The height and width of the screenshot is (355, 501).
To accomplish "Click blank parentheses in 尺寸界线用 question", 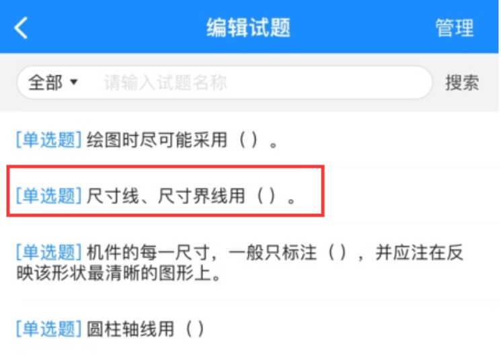I will pos(266,196).
